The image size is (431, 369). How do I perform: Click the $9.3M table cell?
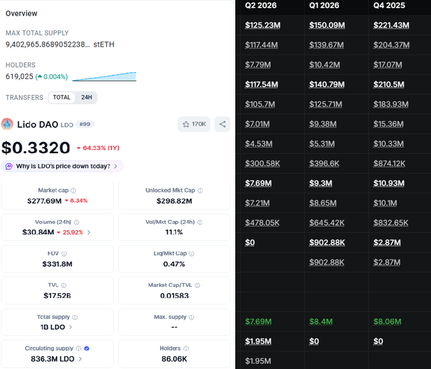click(321, 184)
